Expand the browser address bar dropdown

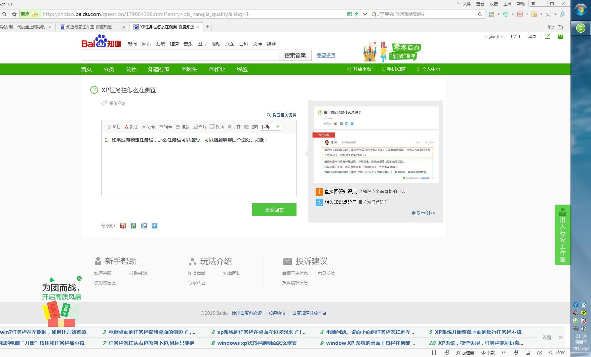tap(365, 14)
